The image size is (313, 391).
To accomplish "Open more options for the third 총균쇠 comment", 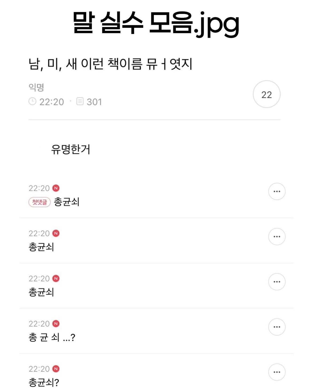I will (277, 282).
